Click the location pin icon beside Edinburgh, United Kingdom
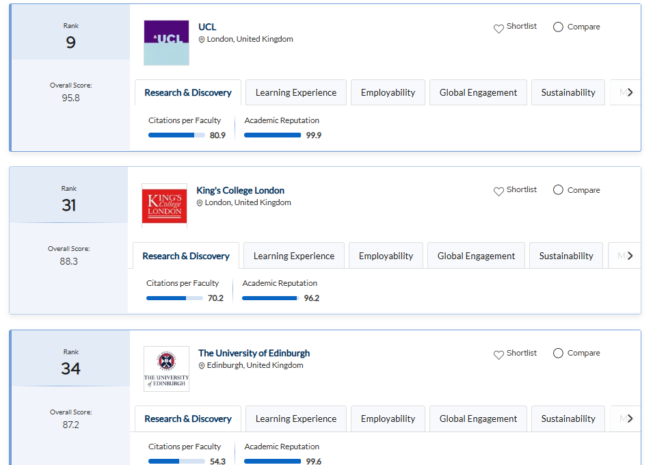Image resolution: width=653 pixels, height=465 pixels. tap(202, 366)
